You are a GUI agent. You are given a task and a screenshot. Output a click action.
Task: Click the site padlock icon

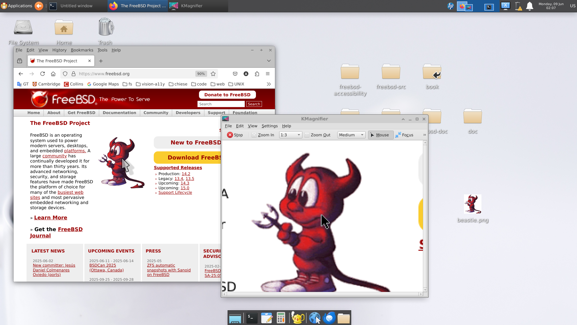pyautogui.click(x=73, y=74)
